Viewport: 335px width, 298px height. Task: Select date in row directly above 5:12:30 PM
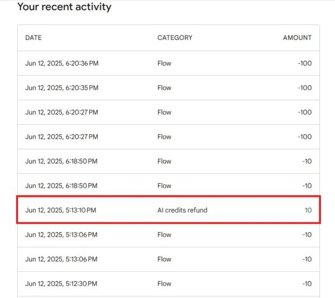tap(61, 260)
